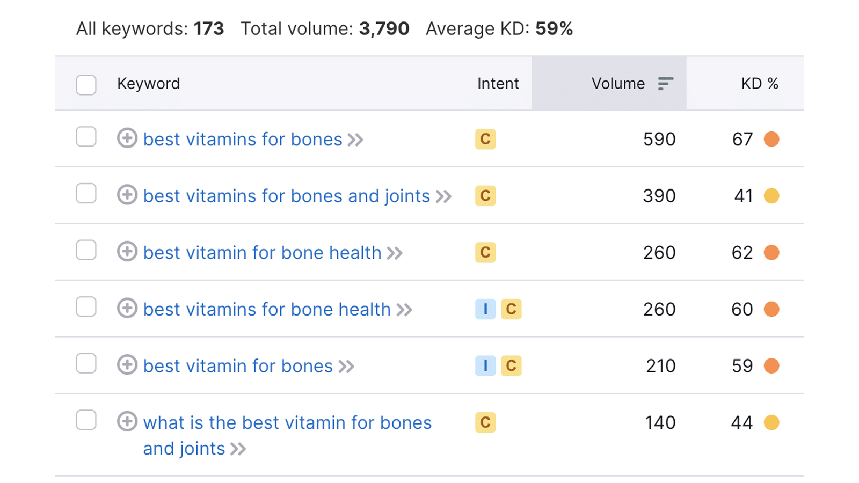Viewport: 859px width, 483px height.
Task: Click the intent badge next to 'best vitamins for bones'
Action: pyautogui.click(x=485, y=139)
